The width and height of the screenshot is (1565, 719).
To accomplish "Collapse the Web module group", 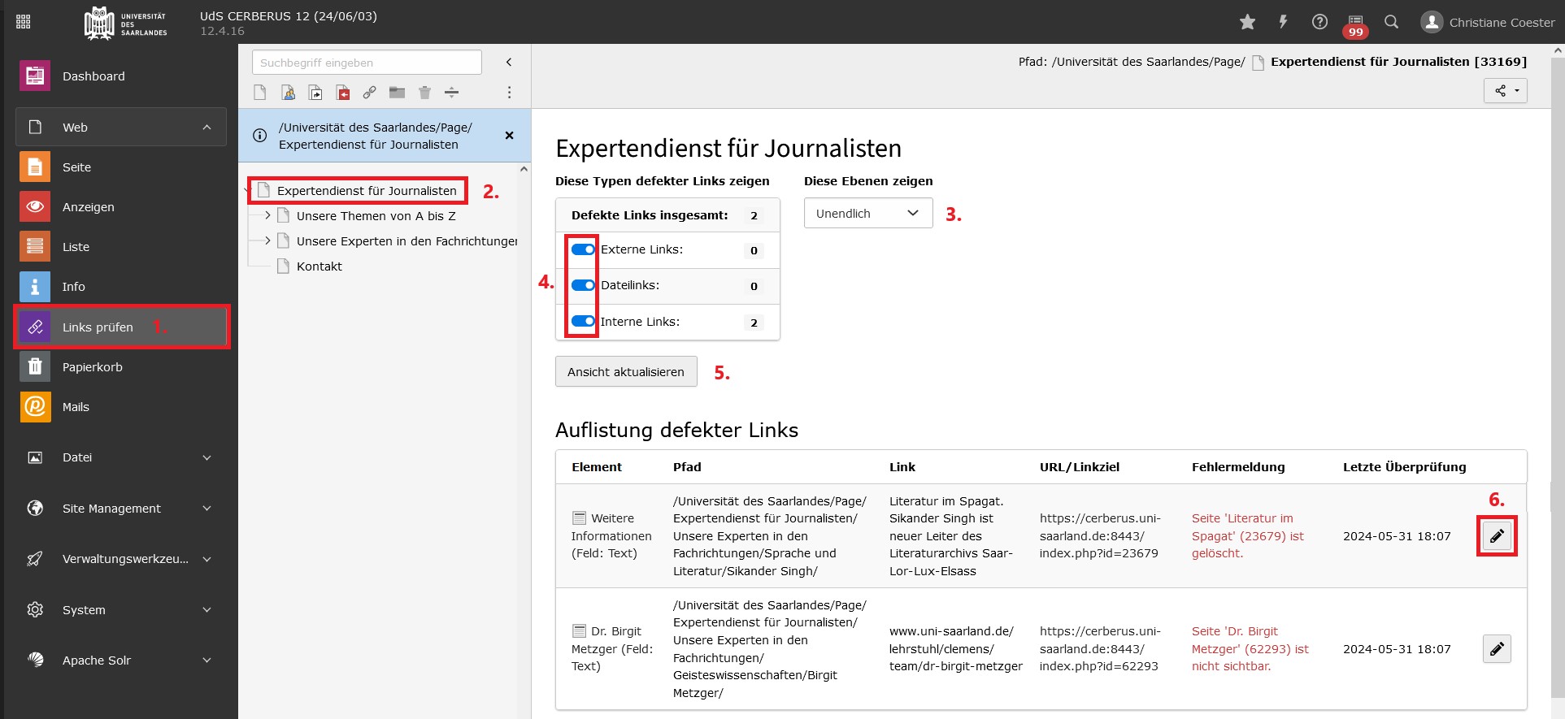I will click(121, 128).
